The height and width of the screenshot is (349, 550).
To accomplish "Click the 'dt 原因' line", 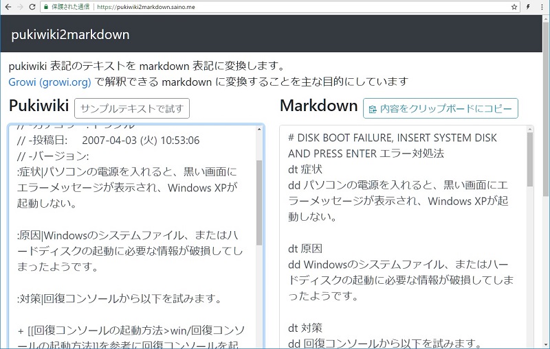I will point(305,249).
